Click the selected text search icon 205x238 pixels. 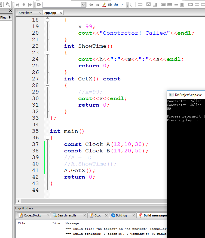(110, 5)
